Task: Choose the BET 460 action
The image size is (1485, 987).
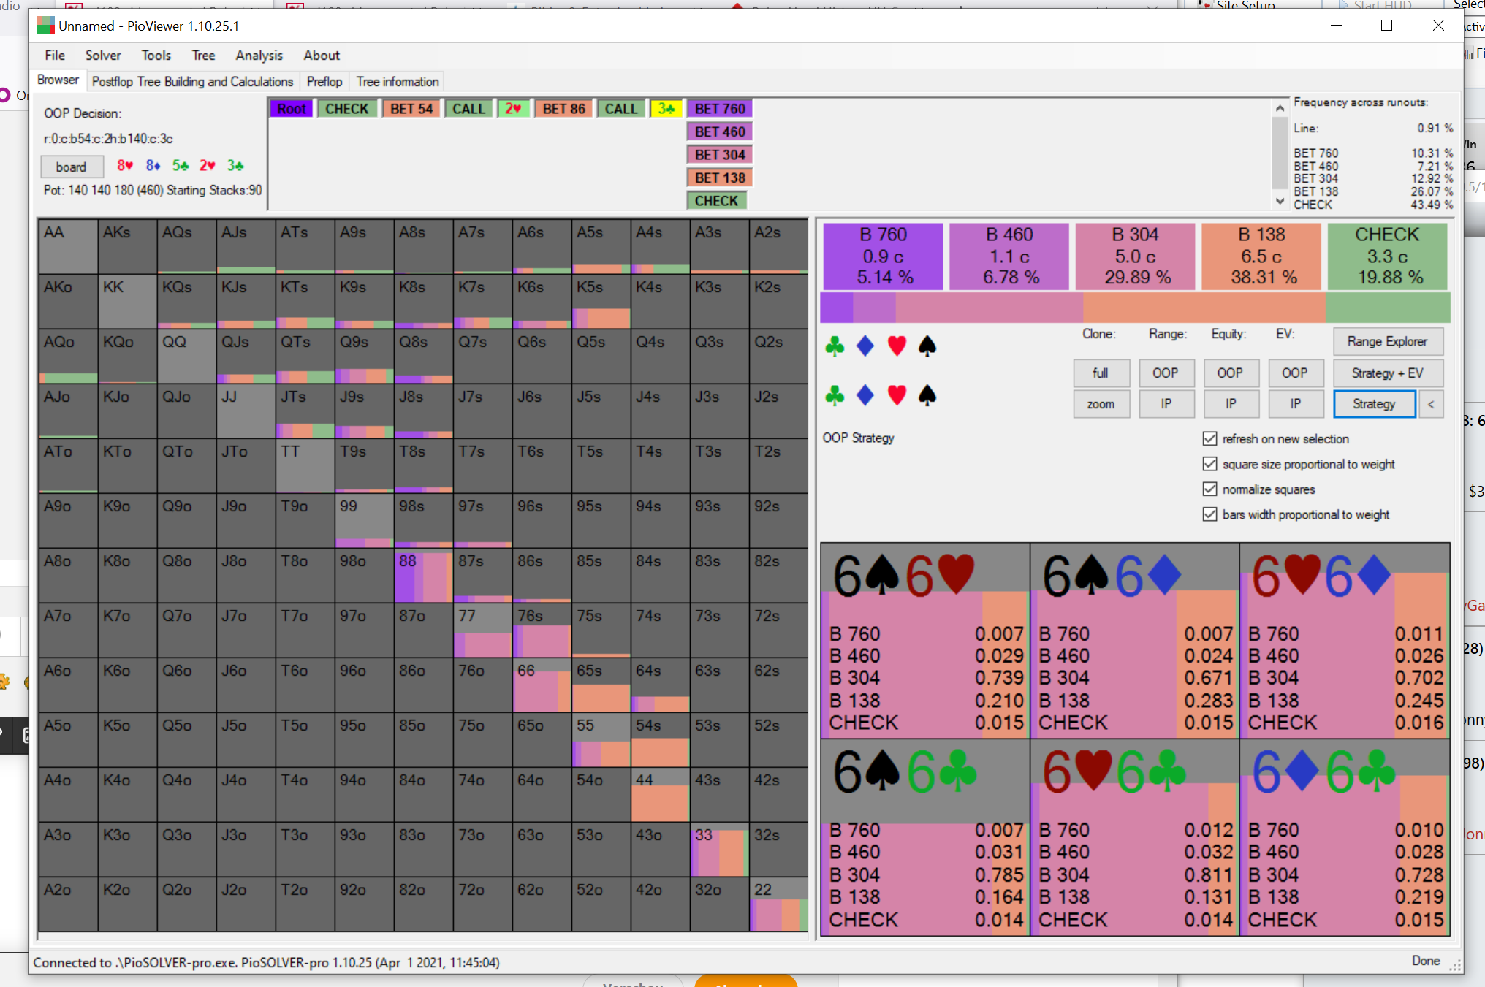Action: [x=720, y=132]
